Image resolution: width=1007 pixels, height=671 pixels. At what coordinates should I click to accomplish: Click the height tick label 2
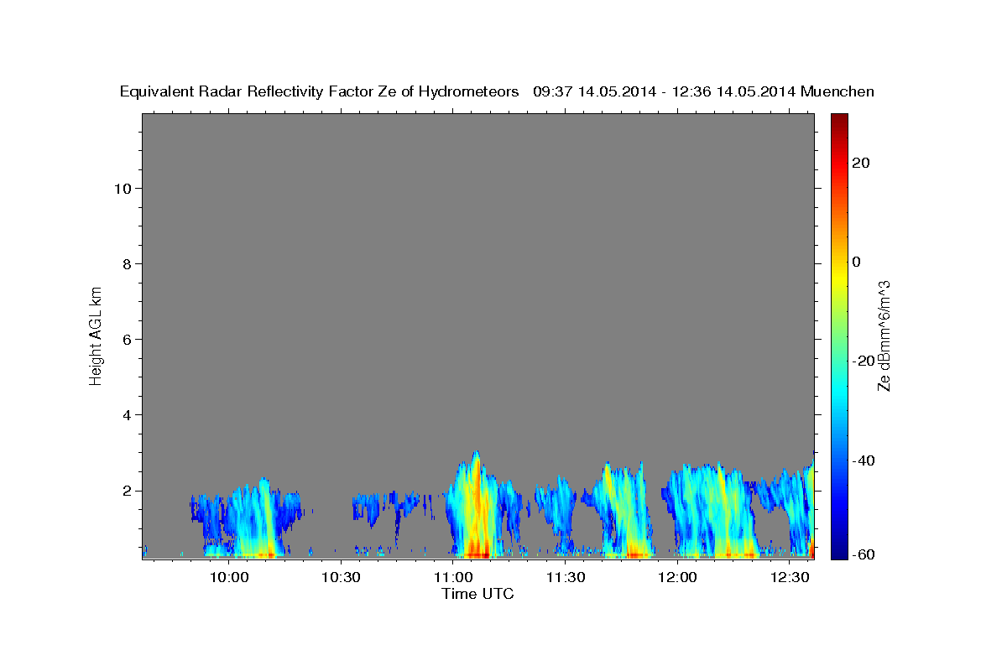pyautogui.click(x=125, y=491)
